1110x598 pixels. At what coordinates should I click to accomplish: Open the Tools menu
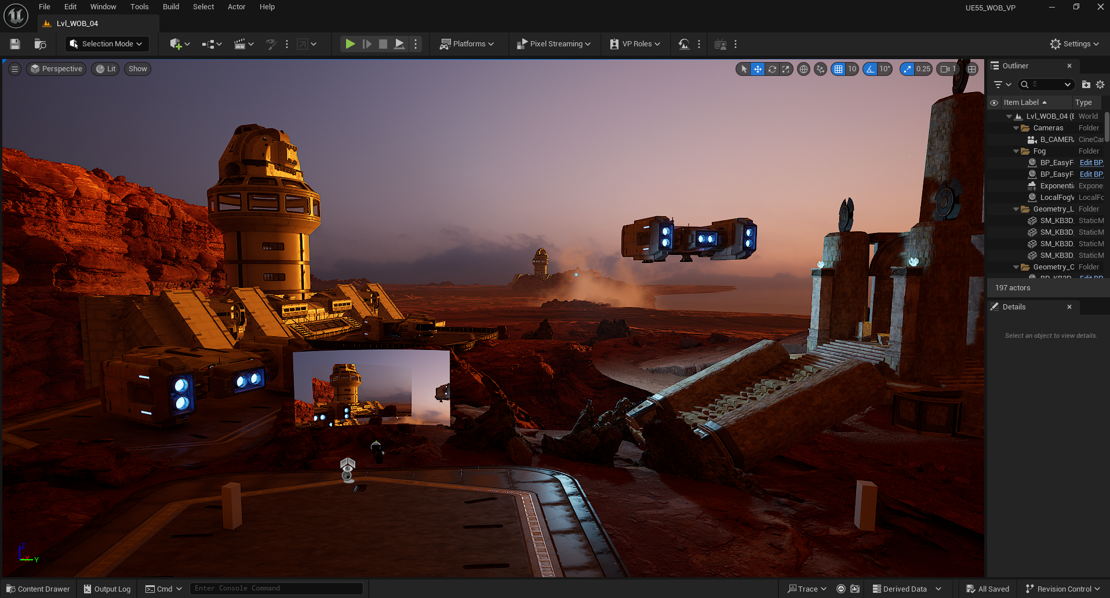coord(139,7)
